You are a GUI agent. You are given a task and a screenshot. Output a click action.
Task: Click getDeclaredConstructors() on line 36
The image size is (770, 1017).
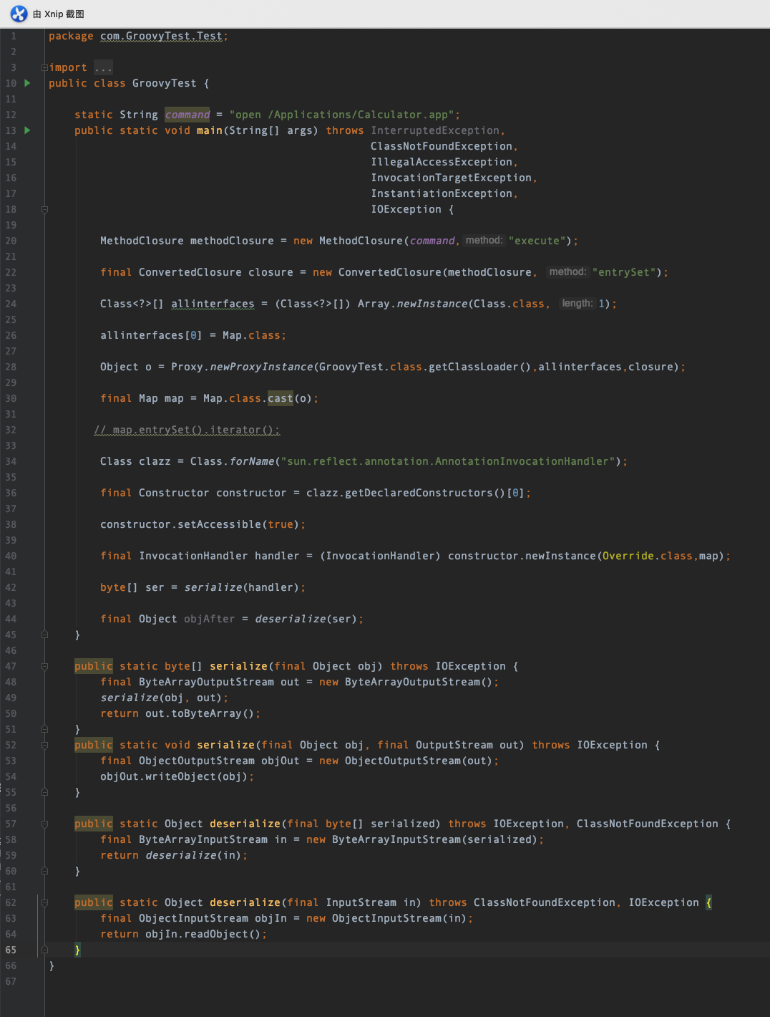(x=425, y=493)
